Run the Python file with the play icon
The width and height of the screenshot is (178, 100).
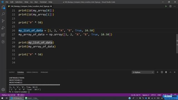pyautogui.click(x=166, y=6)
